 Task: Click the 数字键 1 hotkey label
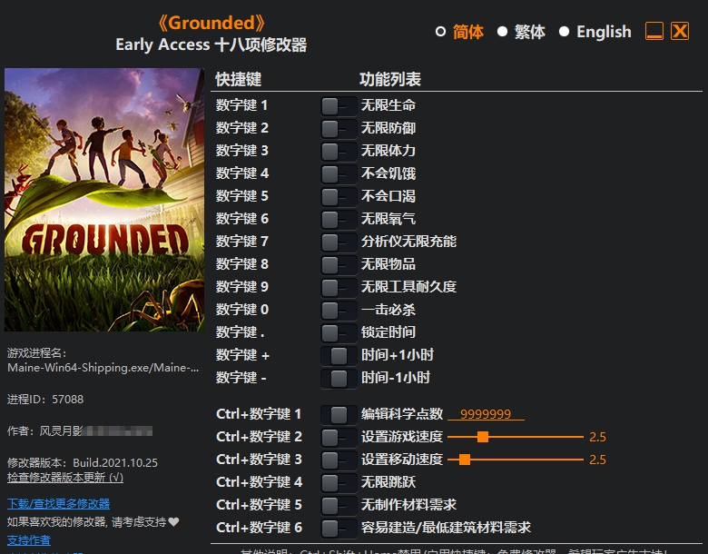pyautogui.click(x=241, y=105)
